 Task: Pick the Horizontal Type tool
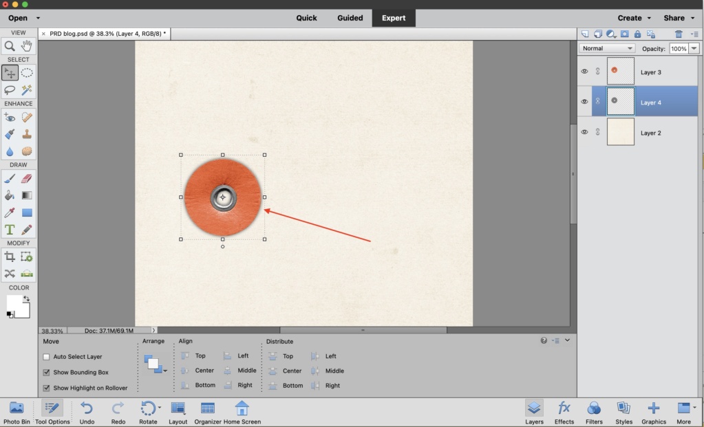[x=10, y=230]
